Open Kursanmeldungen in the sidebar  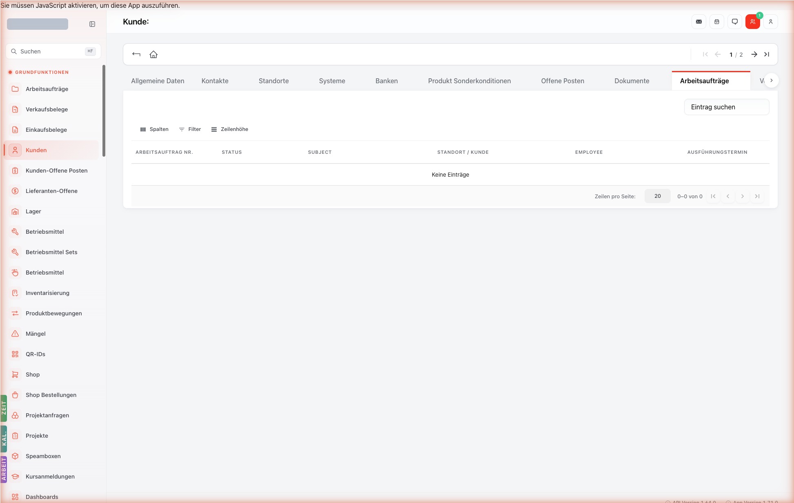[51, 476]
